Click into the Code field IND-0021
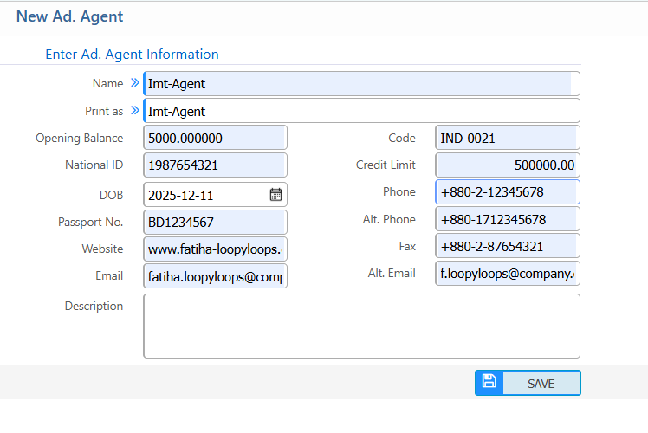 [x=507, y=138]
